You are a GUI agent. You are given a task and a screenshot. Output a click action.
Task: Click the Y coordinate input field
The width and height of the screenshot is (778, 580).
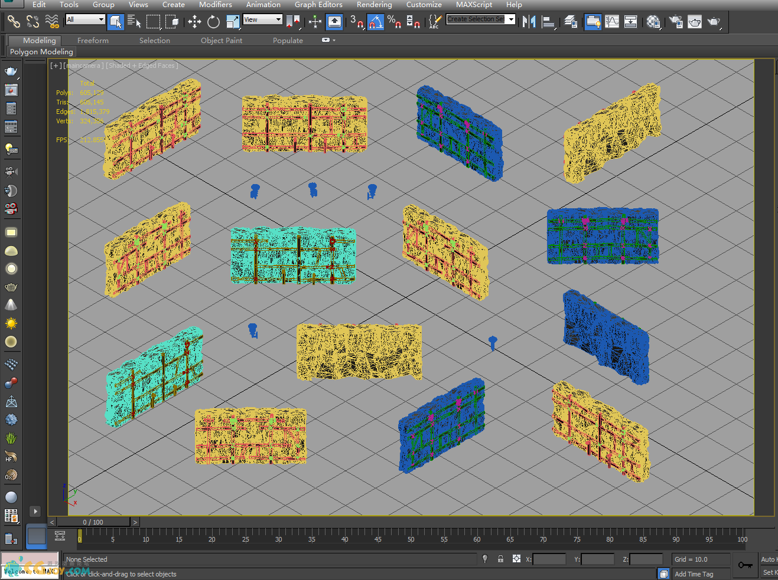coord(598,559)
